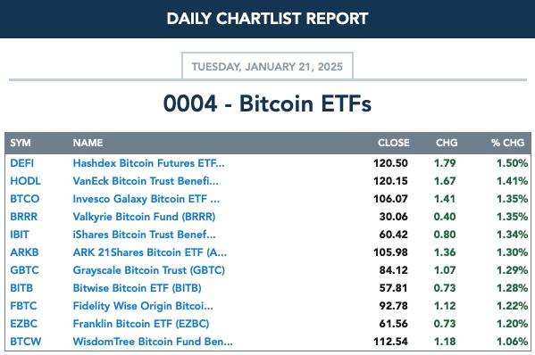535x355 pixels.
Task: Open the HODL symbol link
Action: pos(26,181)
